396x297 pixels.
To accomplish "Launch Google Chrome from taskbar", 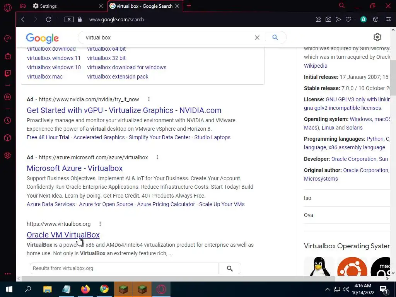I will click(104, 289).
